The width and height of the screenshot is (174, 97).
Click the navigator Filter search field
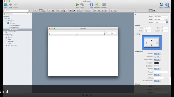tap(16, 11)
